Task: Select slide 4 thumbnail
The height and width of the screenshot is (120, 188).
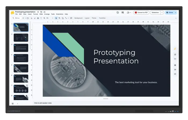Action: (x=21, y=58)
